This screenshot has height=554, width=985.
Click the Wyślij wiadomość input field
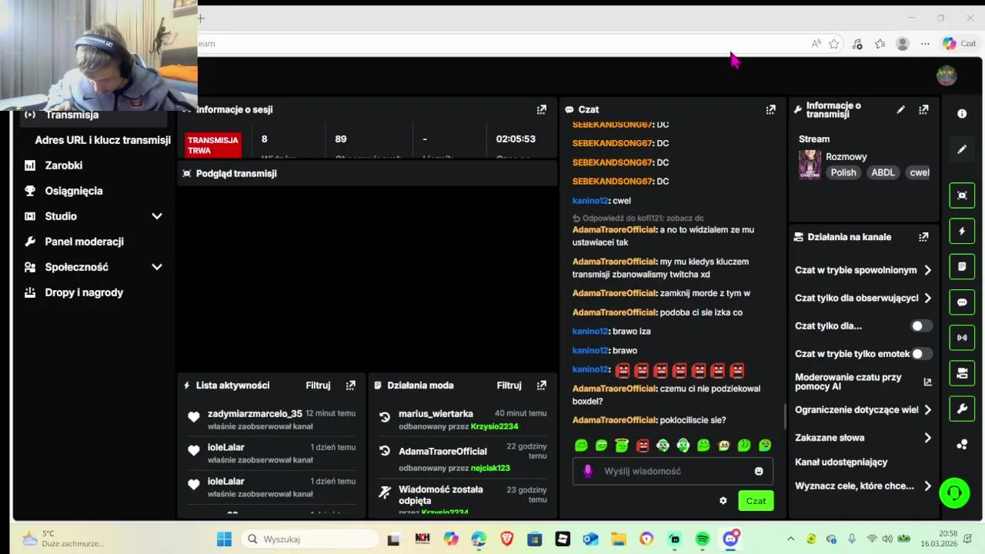point(673,471)
